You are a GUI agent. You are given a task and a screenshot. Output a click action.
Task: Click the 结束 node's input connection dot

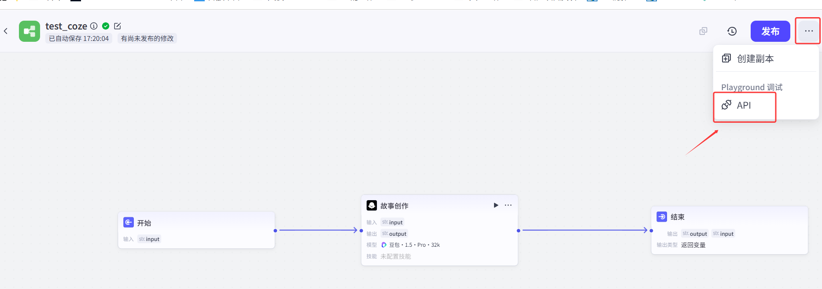click(x=651, y=230)
